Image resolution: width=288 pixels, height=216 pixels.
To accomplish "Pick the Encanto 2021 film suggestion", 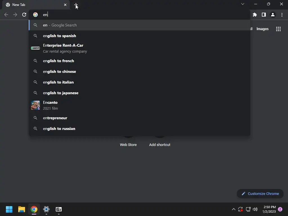I will click(139, 105).
